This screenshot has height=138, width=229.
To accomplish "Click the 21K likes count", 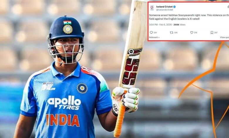I will (x=196, y=33).
